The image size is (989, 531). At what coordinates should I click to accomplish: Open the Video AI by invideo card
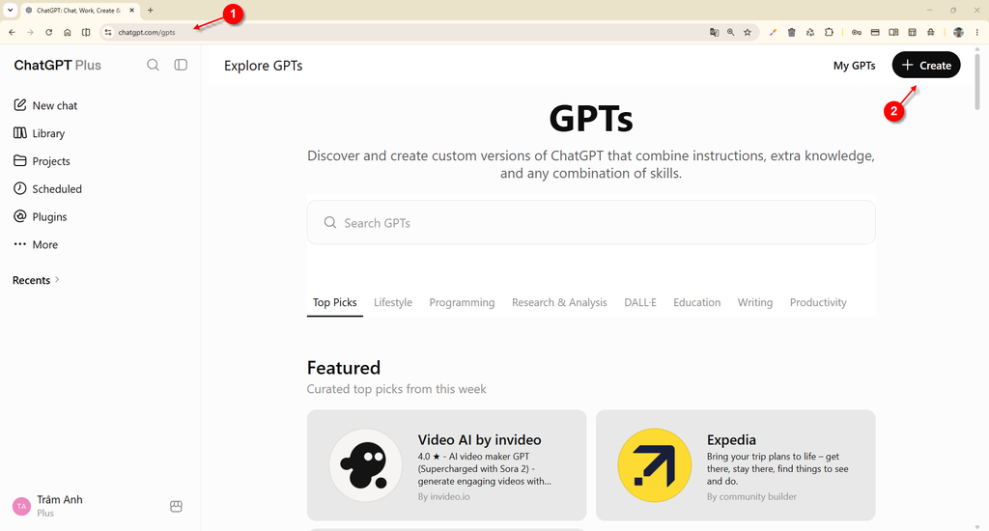(446, 465)
